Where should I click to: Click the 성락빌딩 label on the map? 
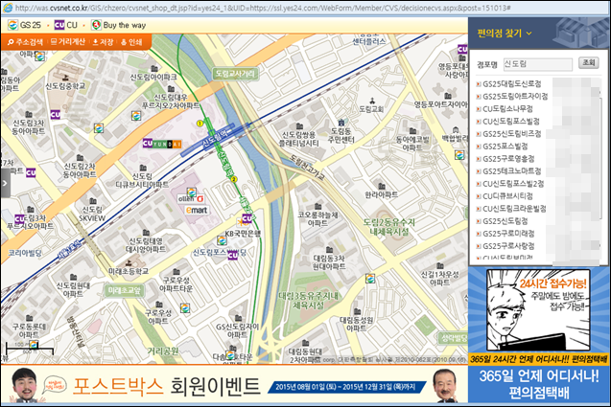coord(454,338)
